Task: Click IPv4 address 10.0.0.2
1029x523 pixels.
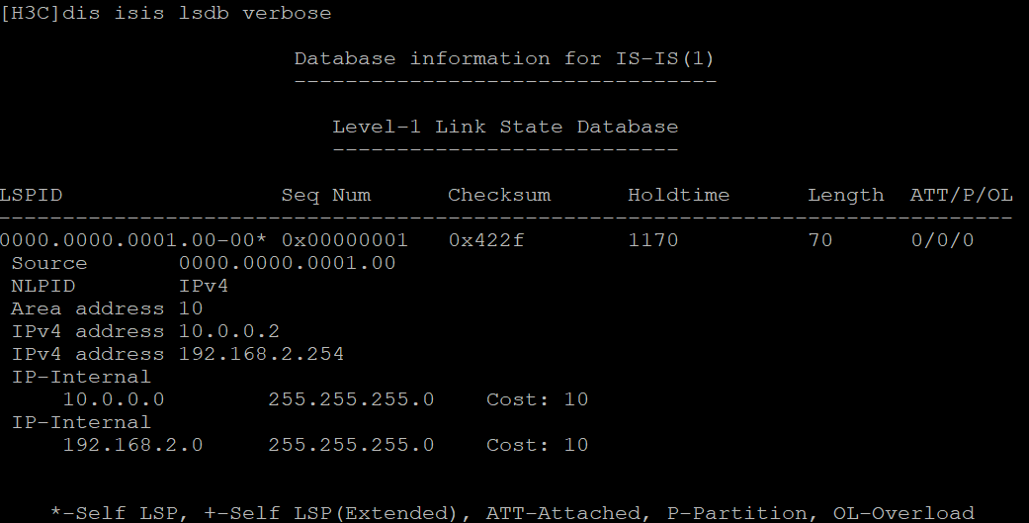Action: (x=229, y=331)
